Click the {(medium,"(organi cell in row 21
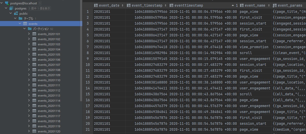Viewport: 306px width, 134px height. point(289,129)
